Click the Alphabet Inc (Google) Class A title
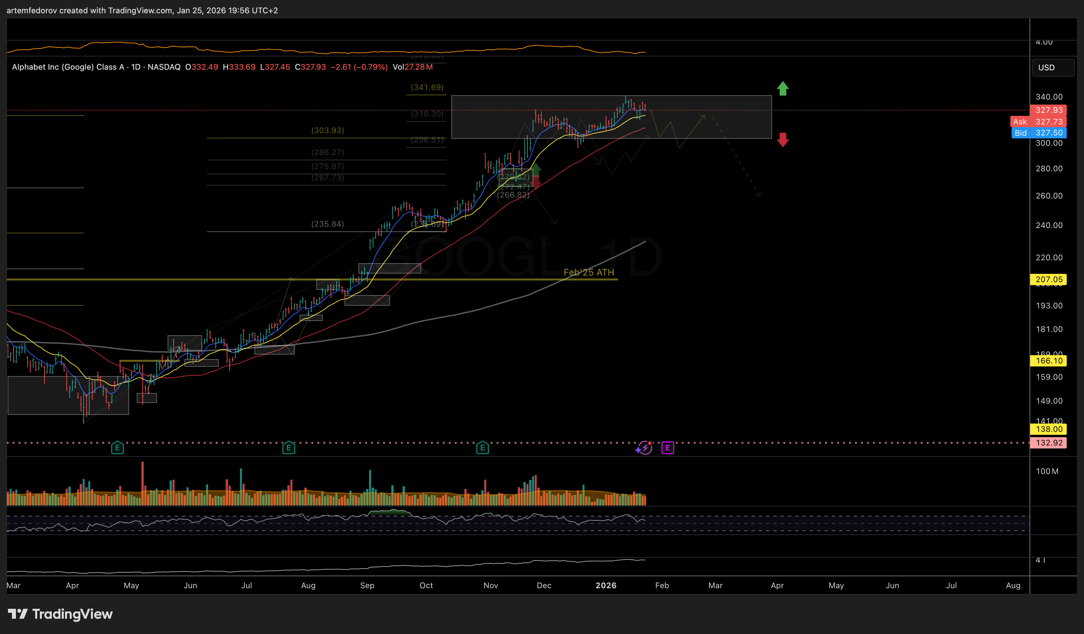1084x634 pixels. point(68,67)
